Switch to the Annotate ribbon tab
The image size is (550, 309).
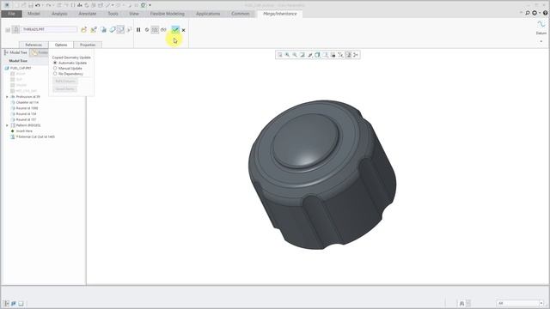click(x=88, y=14)
